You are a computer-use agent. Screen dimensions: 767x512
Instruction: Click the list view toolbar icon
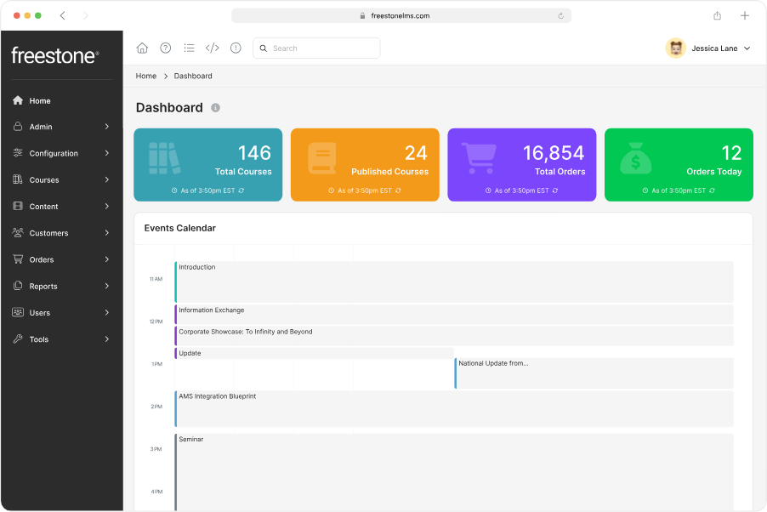coord(189,48)
